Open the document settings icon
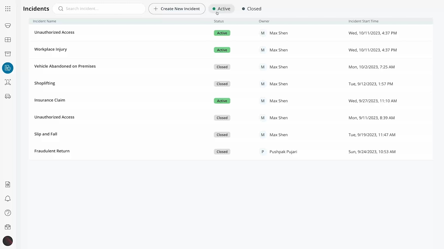Viewport: 444px width, 249px height. 8,184
